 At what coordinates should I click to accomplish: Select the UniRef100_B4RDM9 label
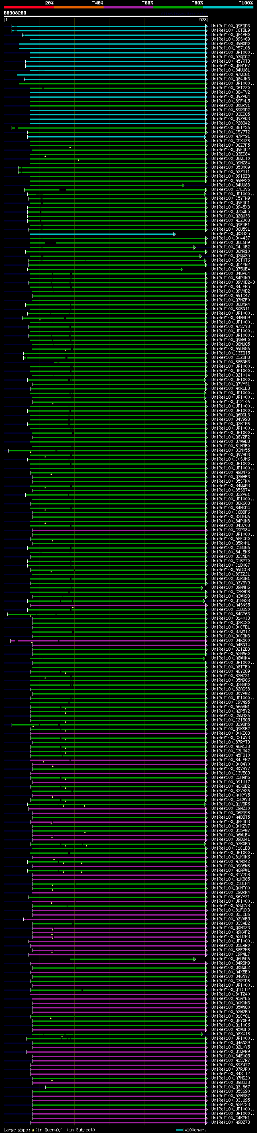230,963
